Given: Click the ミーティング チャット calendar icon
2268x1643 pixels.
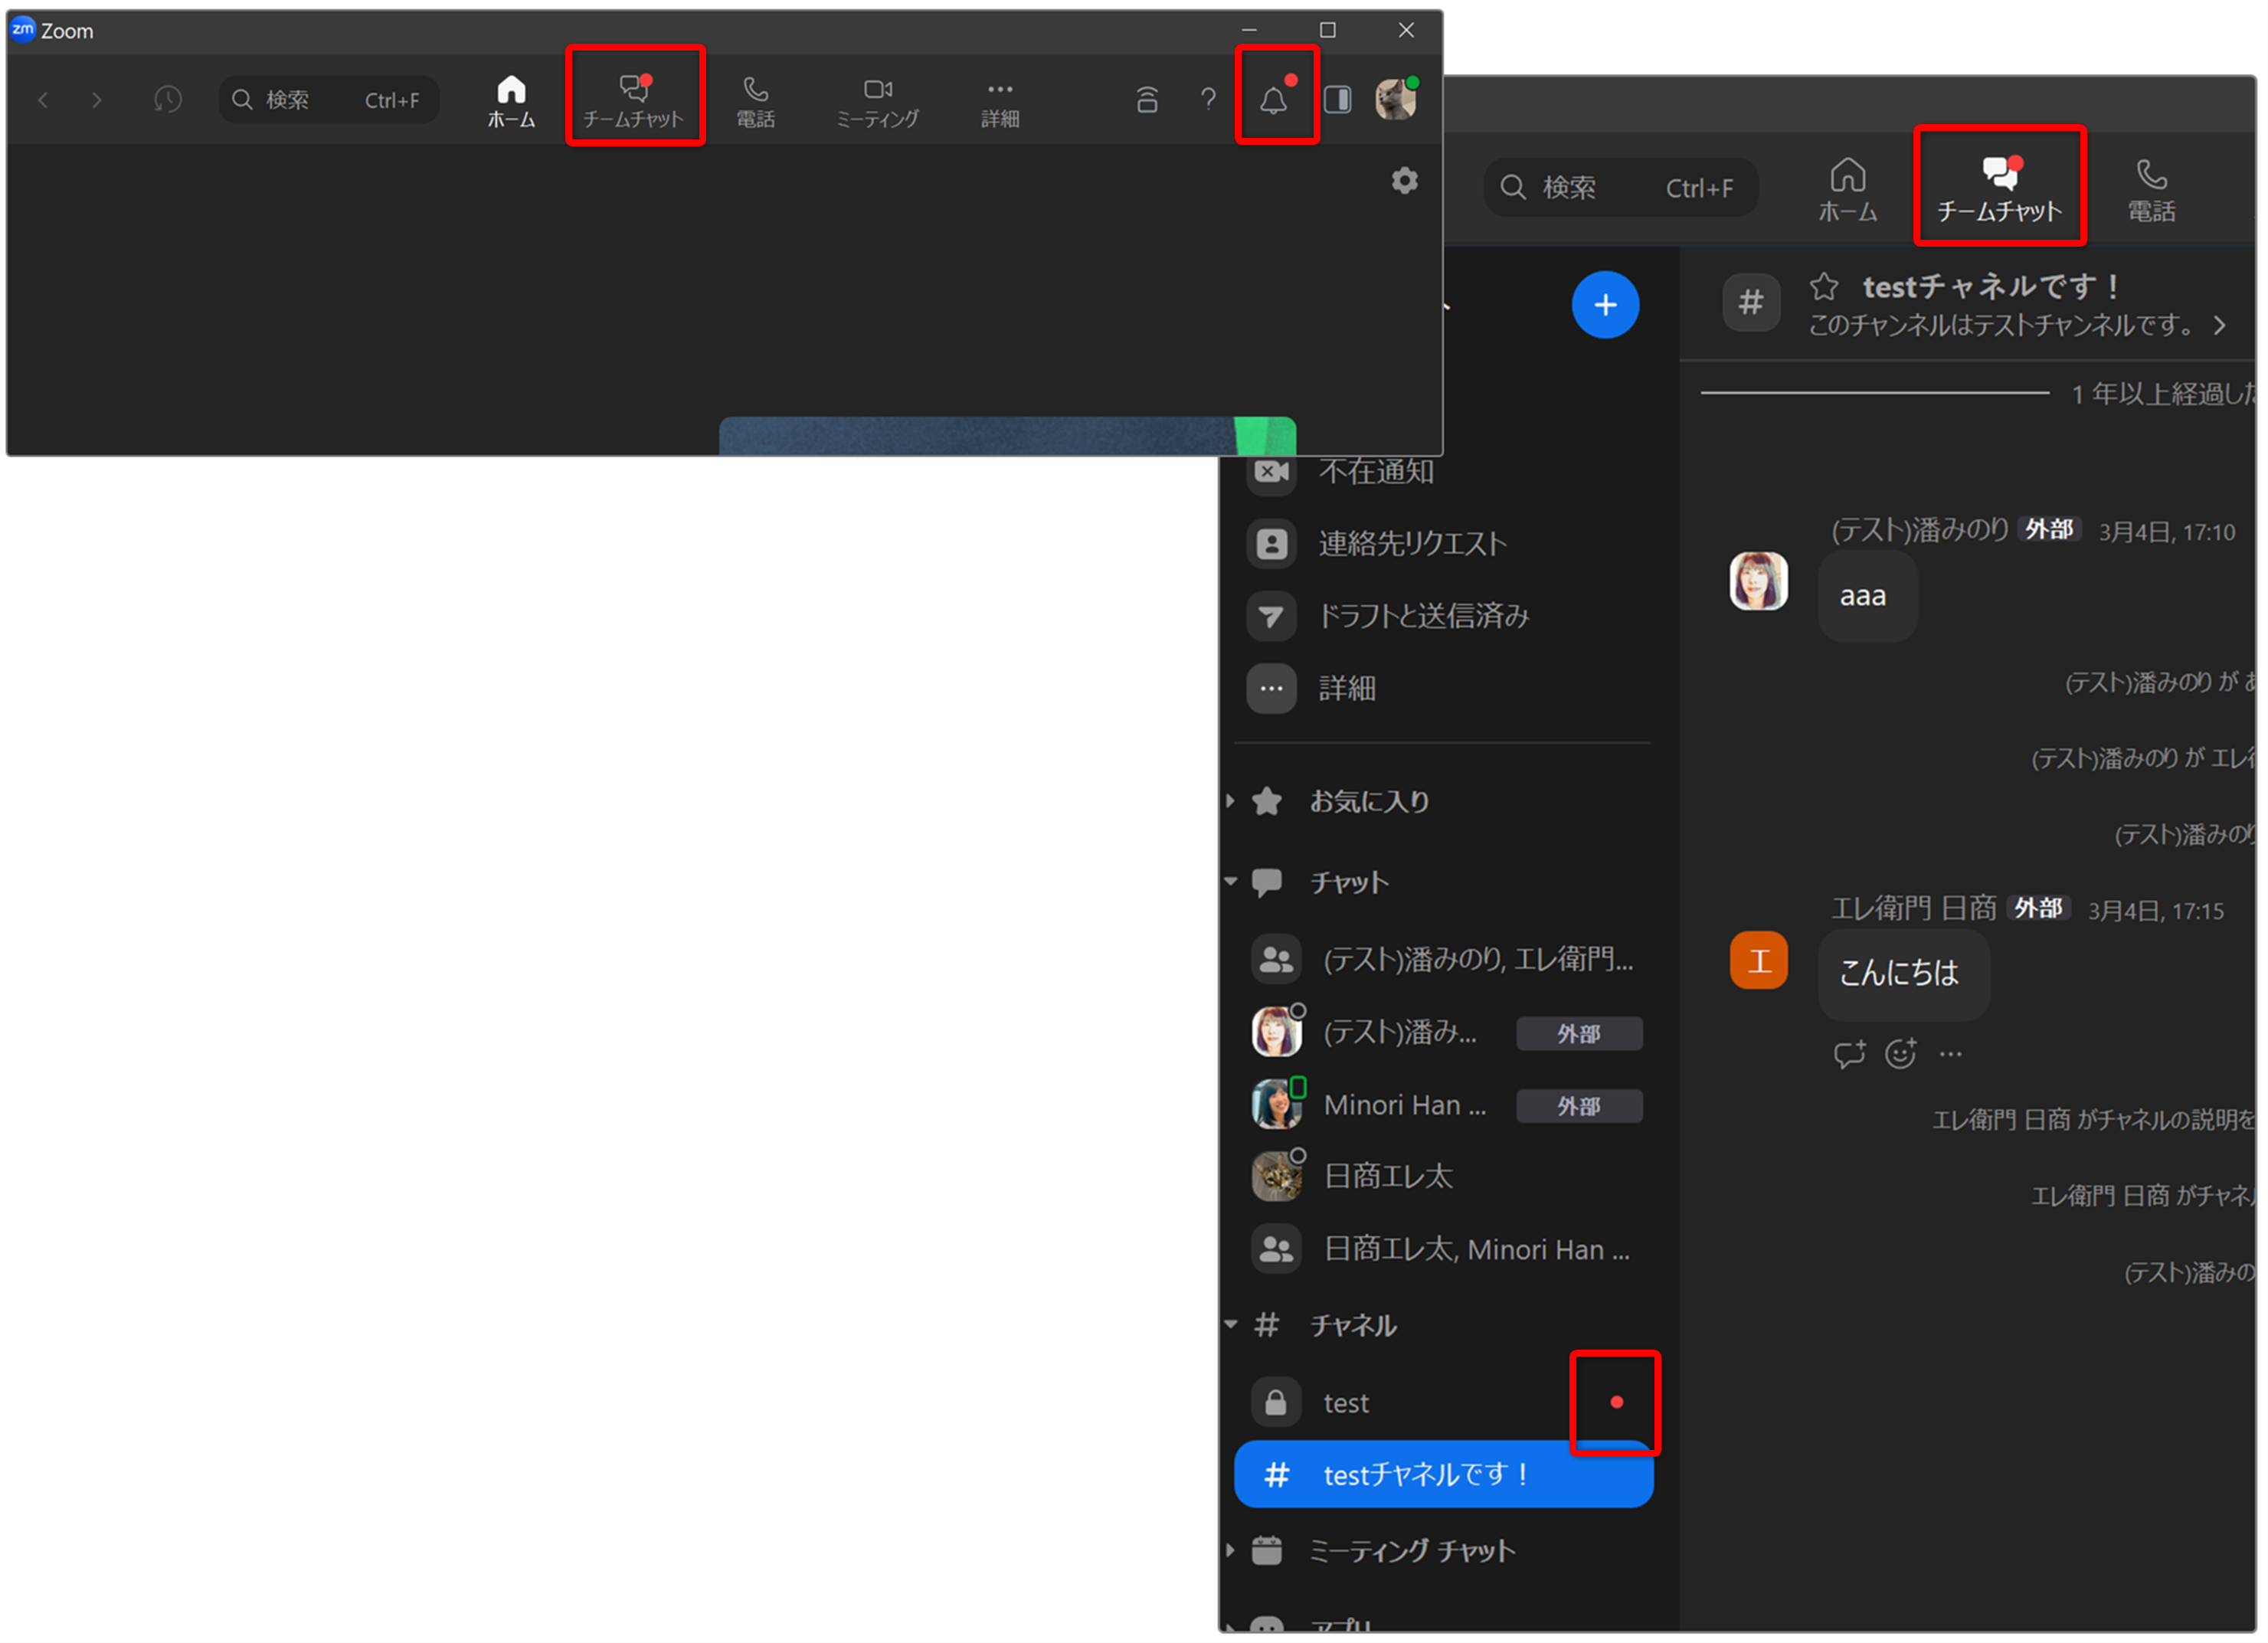Looking at the screenshot, I should [1267, 1551].
